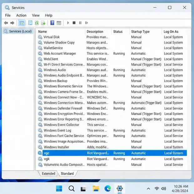The width and height of the screenshot is (194, 194).
Task: Open the Windows Start button
Action: (59, 188)
